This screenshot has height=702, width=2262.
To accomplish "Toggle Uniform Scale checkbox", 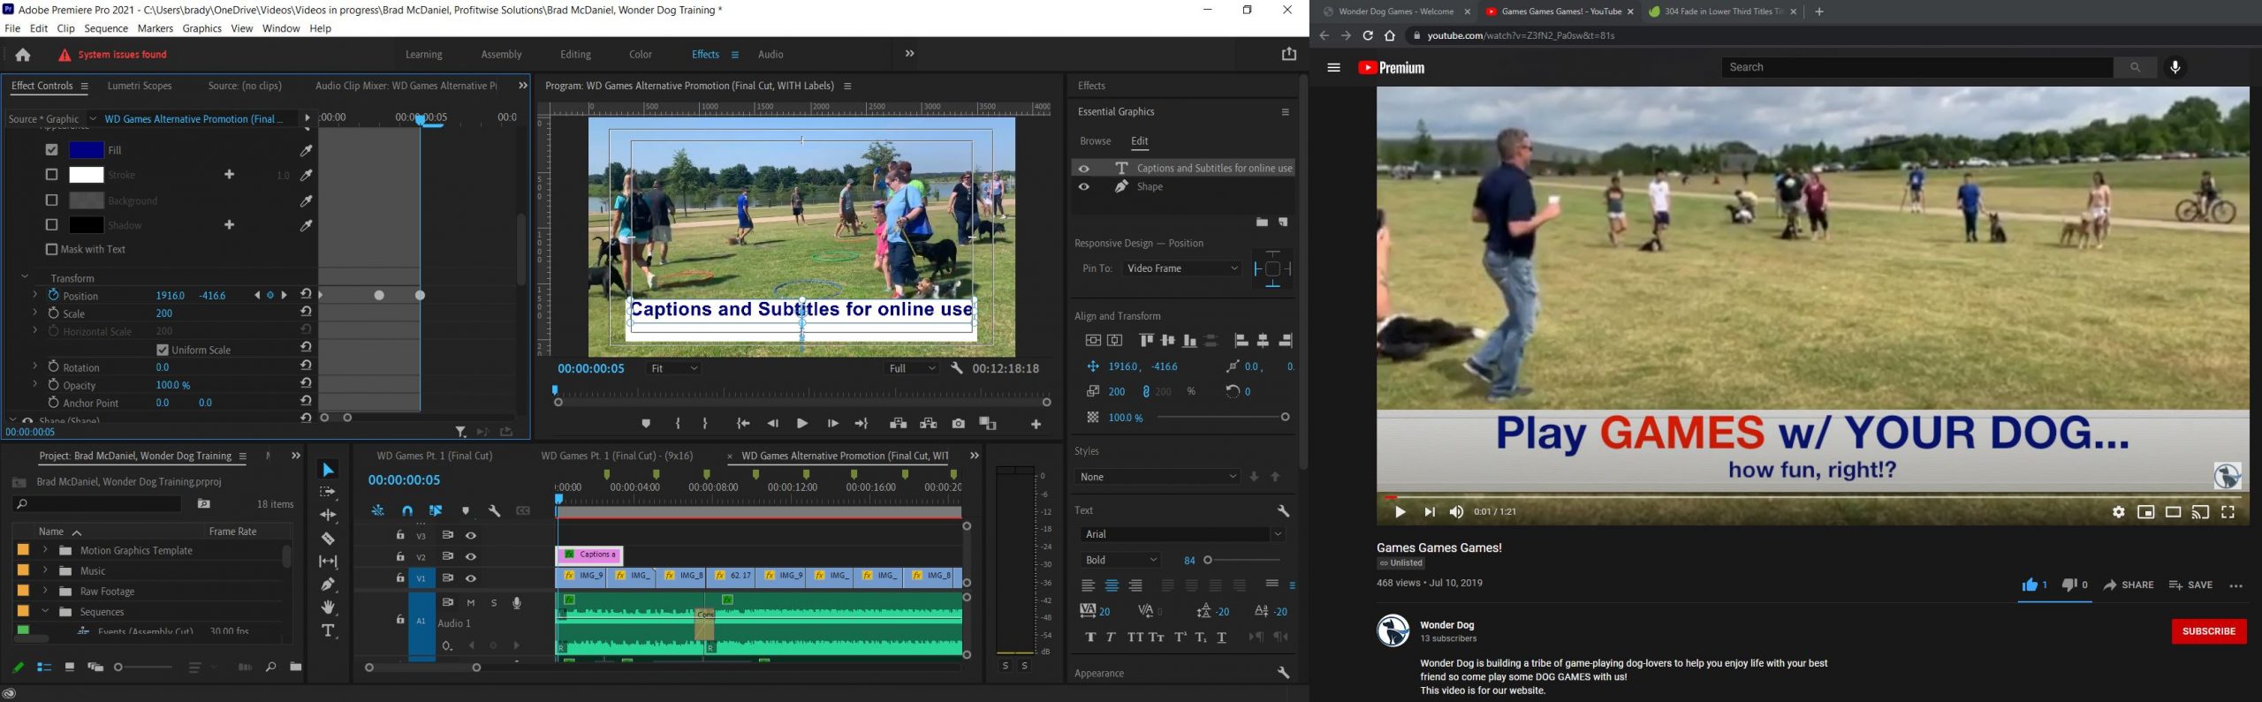I will 163,350.
